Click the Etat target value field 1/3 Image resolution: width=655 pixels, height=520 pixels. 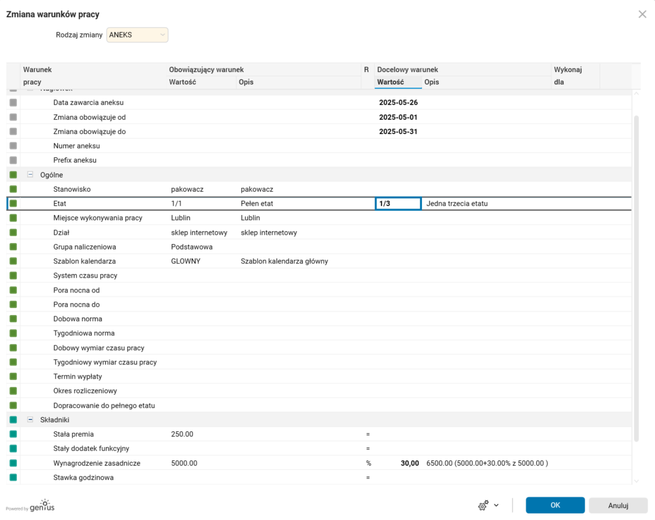[398, 204]
